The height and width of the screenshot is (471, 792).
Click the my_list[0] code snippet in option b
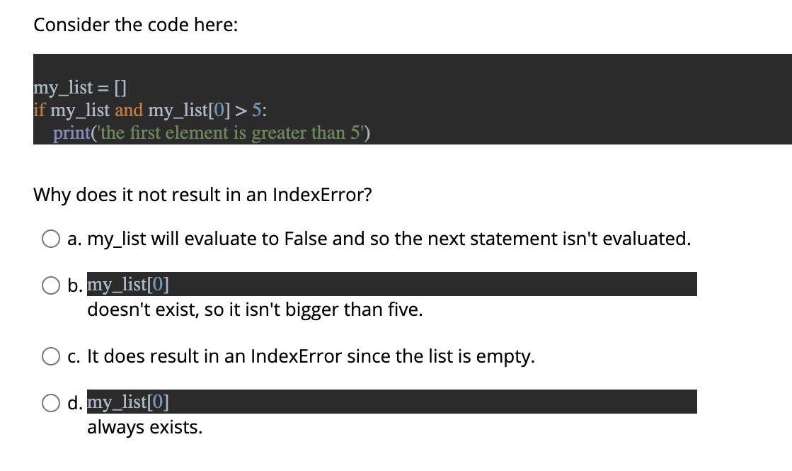(x=128, y=285)
